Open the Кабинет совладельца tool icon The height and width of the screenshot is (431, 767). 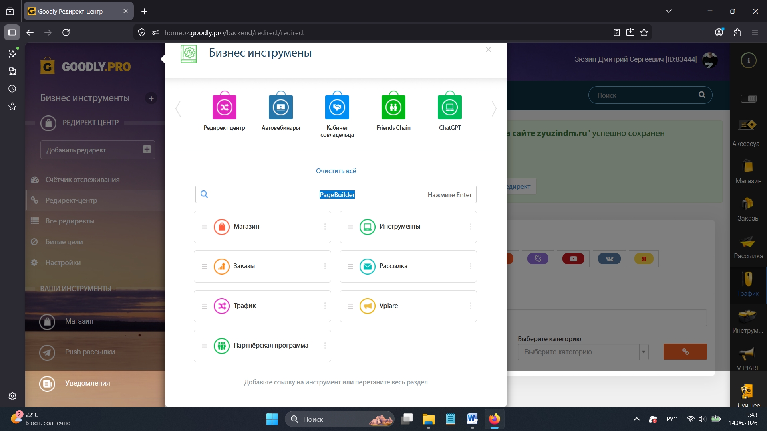[337, 106]
